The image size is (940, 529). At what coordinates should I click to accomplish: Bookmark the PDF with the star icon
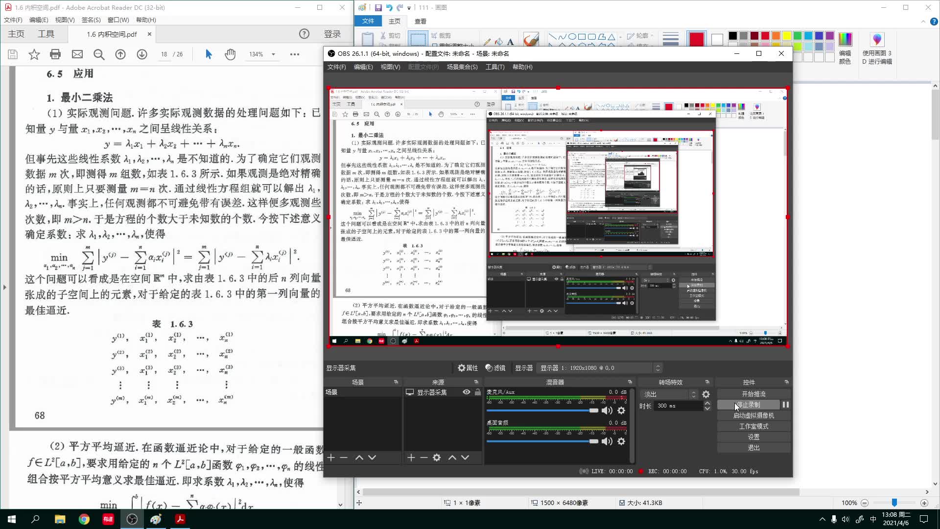point(34,54)
